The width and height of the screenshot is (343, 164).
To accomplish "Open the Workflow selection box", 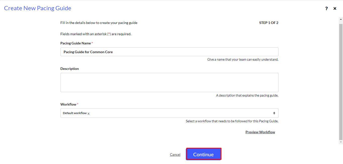I will (x=169, y=113).
